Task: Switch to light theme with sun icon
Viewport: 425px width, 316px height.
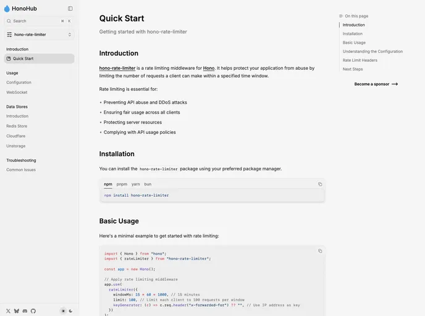Action: click(62, 310)
